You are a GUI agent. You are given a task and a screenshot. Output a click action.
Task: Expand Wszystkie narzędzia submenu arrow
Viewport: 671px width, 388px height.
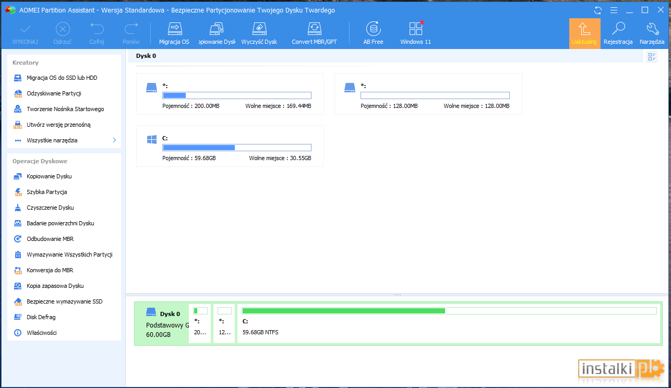pyautogui.click(x=114, y=140)
